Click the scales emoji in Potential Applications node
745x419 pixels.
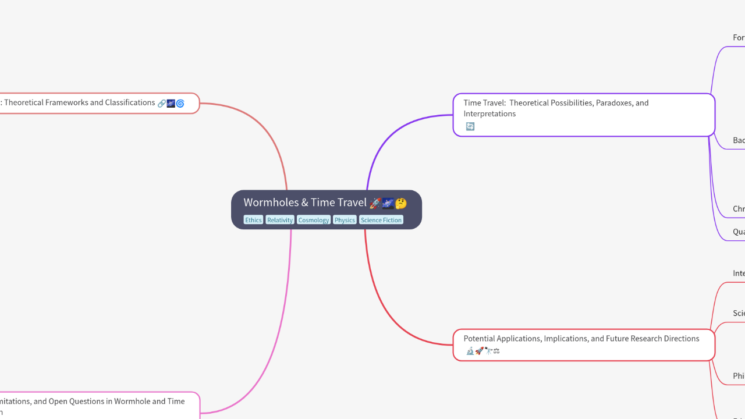(x=496, y=351)
